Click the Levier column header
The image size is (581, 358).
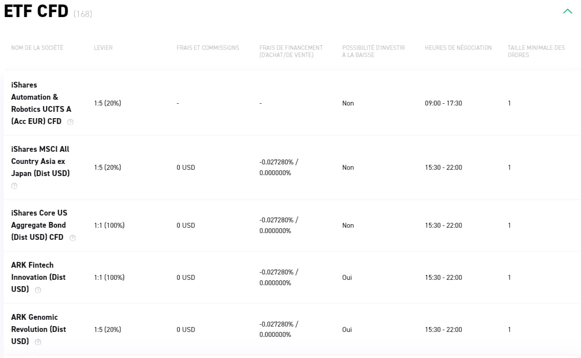pos(103,48)
